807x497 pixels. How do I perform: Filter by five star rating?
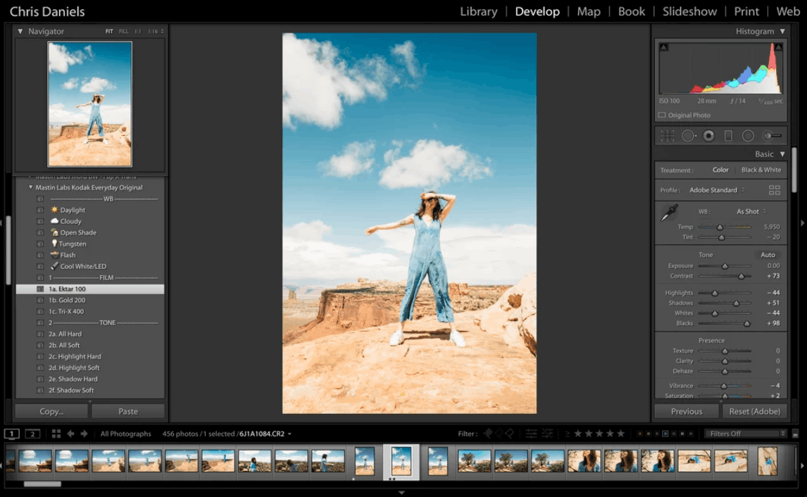coord(620,434)
